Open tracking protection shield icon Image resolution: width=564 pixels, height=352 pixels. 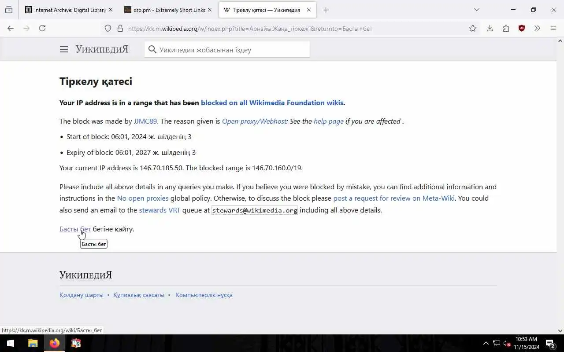click(x=108, y=29)
